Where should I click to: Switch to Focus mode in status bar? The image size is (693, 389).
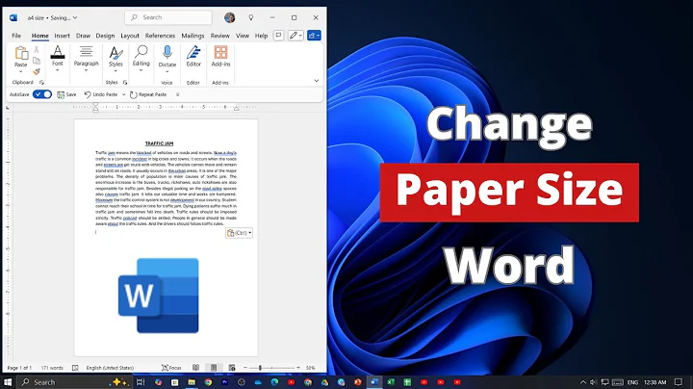click(x=171, y=368)
